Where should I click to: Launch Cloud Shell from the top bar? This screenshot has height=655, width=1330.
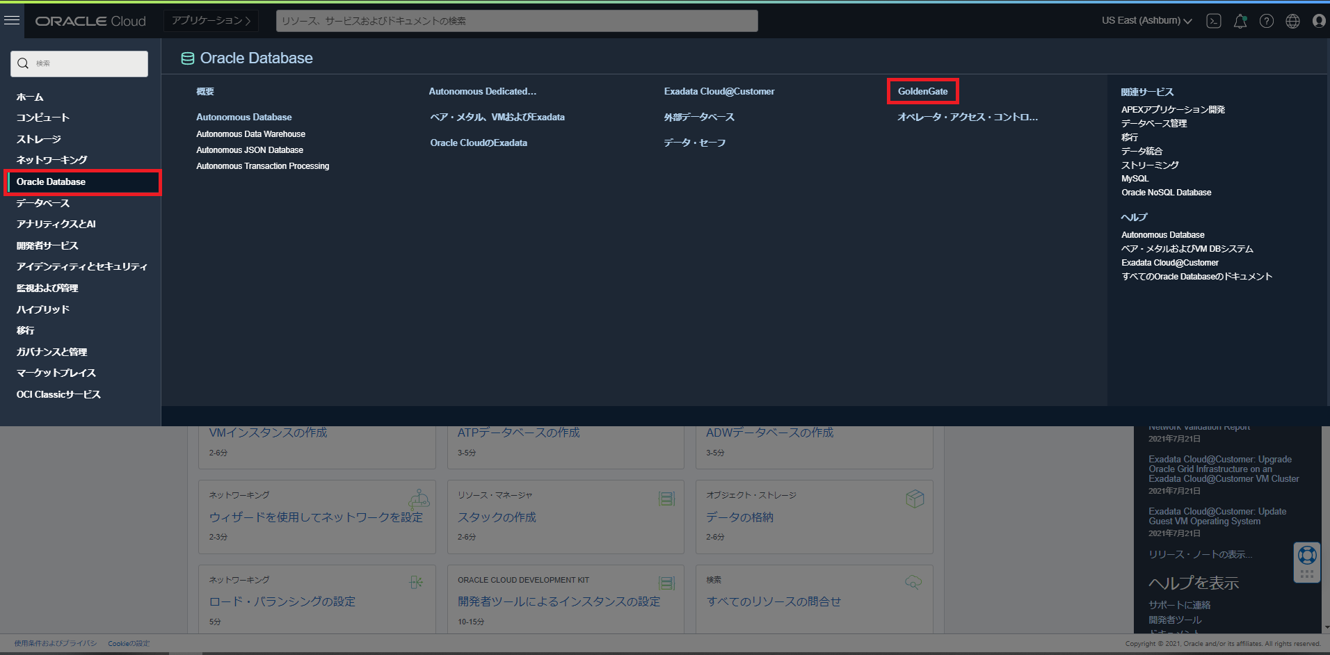pyautogui.click(x=1213, y=21)
